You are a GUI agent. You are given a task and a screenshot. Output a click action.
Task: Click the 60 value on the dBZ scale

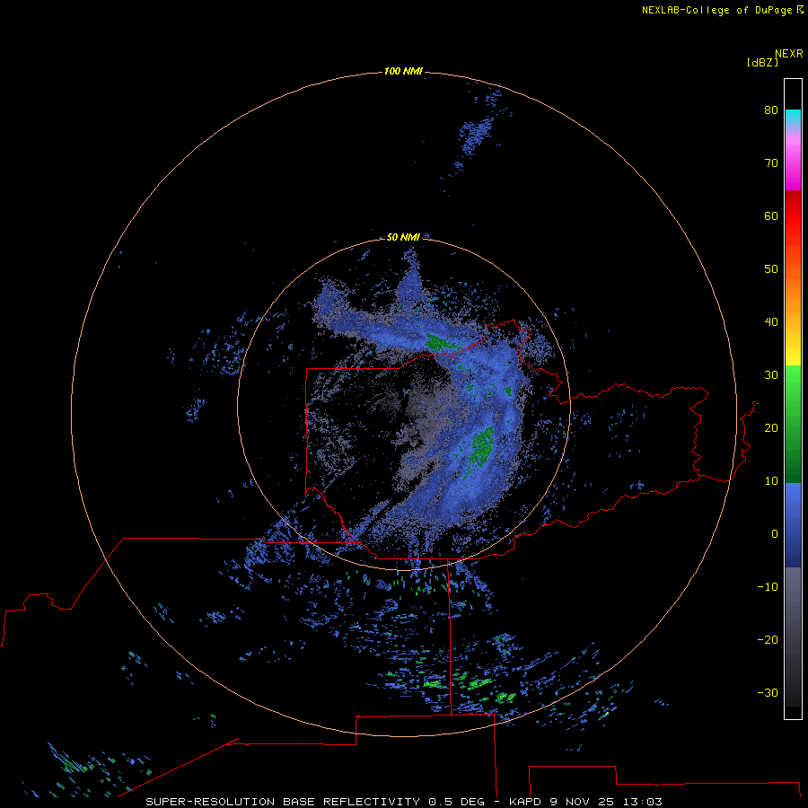point(771,215)
